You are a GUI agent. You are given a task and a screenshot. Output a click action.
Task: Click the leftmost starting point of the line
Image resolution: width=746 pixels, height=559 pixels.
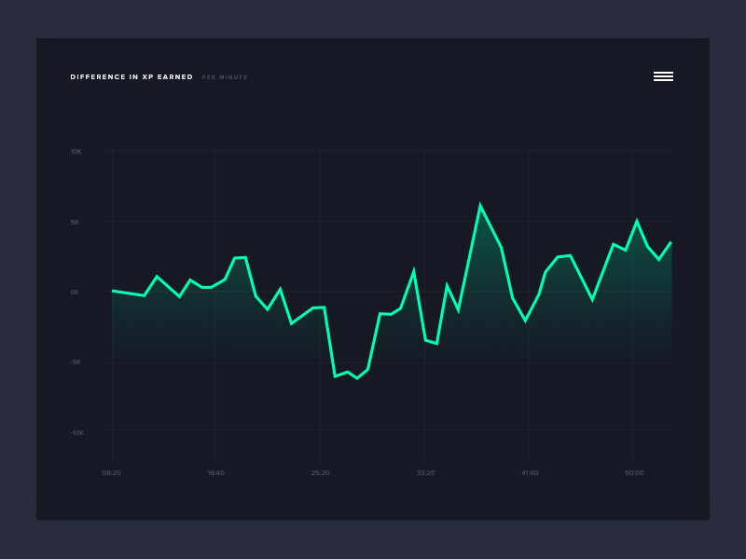[113, 291]
